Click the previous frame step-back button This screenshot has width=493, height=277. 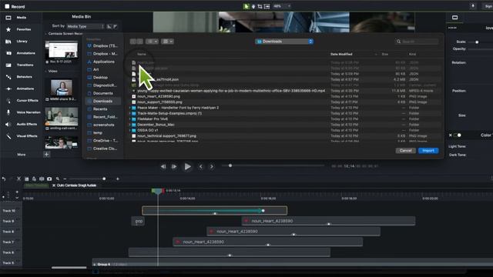pos(163,166)
